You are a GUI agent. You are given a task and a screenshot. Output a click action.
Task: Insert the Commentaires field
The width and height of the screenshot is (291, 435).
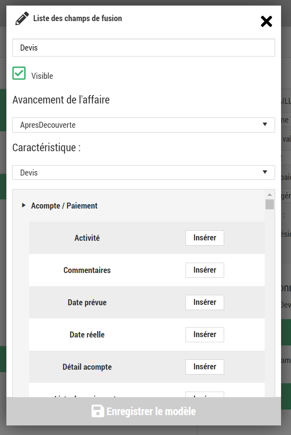205,270
